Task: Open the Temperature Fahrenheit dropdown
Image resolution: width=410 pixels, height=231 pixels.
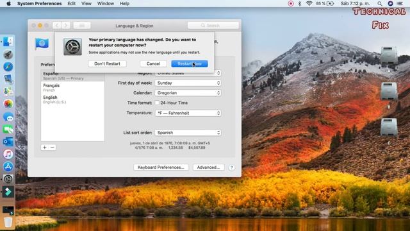Action: tap(188, 113)
